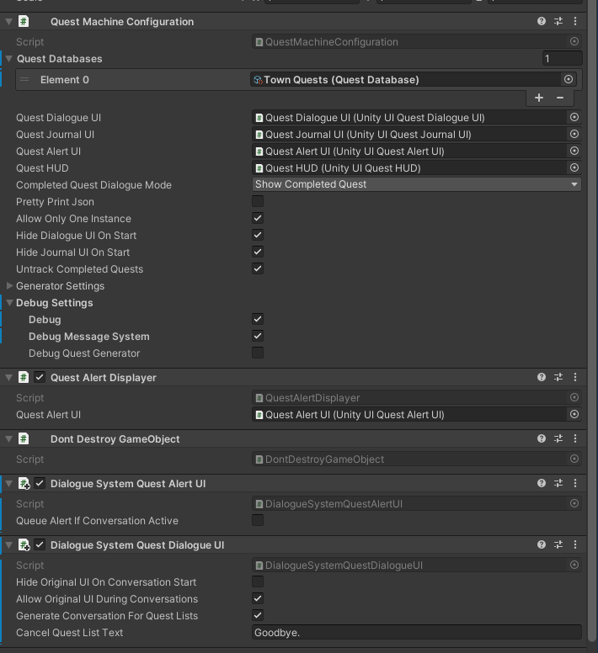Click the Inspector vertical scrollbar

click(x=592, y=321)
